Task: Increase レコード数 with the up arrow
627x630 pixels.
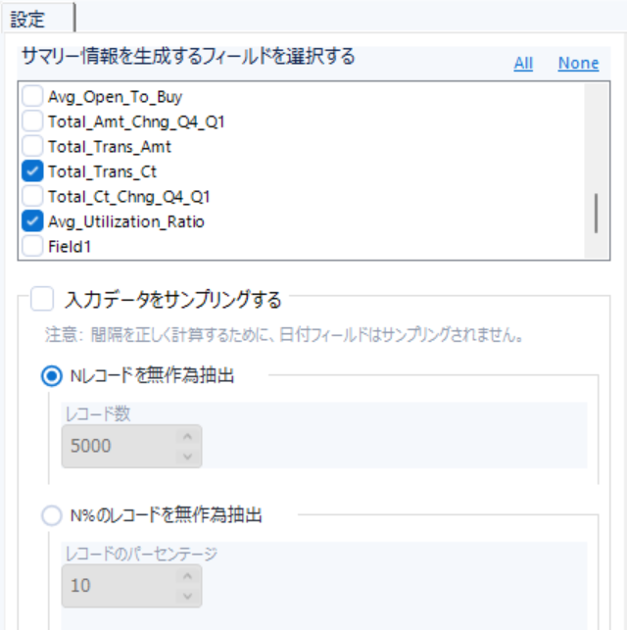Action: pyautogui.click(x=187, y=437)
